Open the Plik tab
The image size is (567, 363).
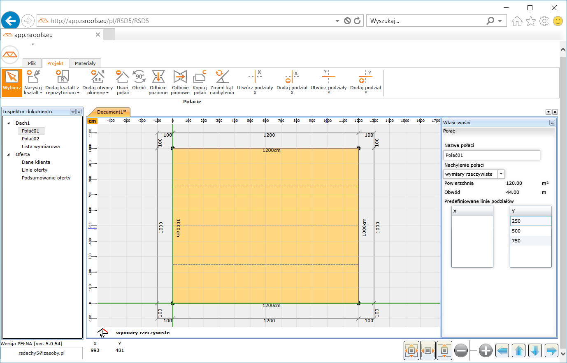click(32, 63)
